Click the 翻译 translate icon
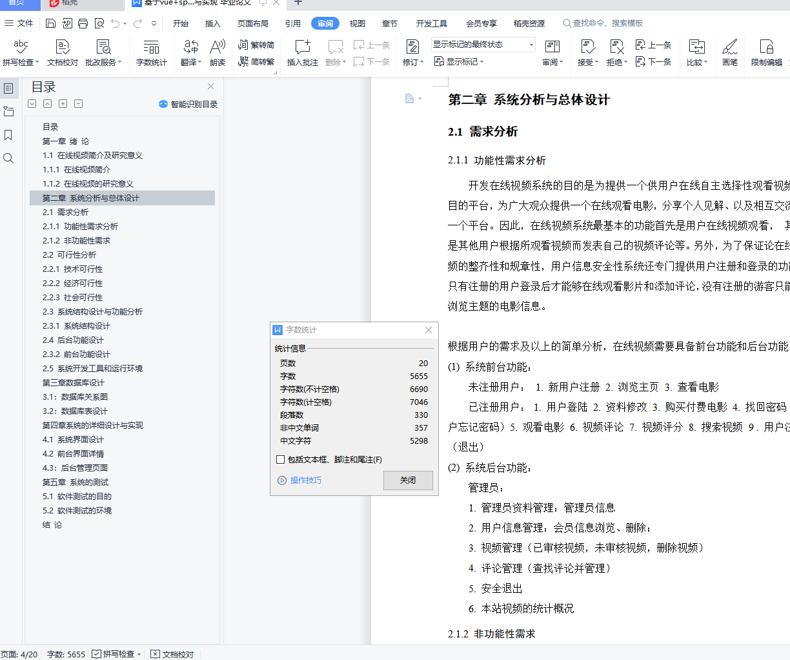The height and width of the screenshot is (660, 790). pos(190,52)
